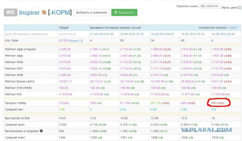Click the Общий column header
The width and height of the screenshot is (242, 141).
64,28
